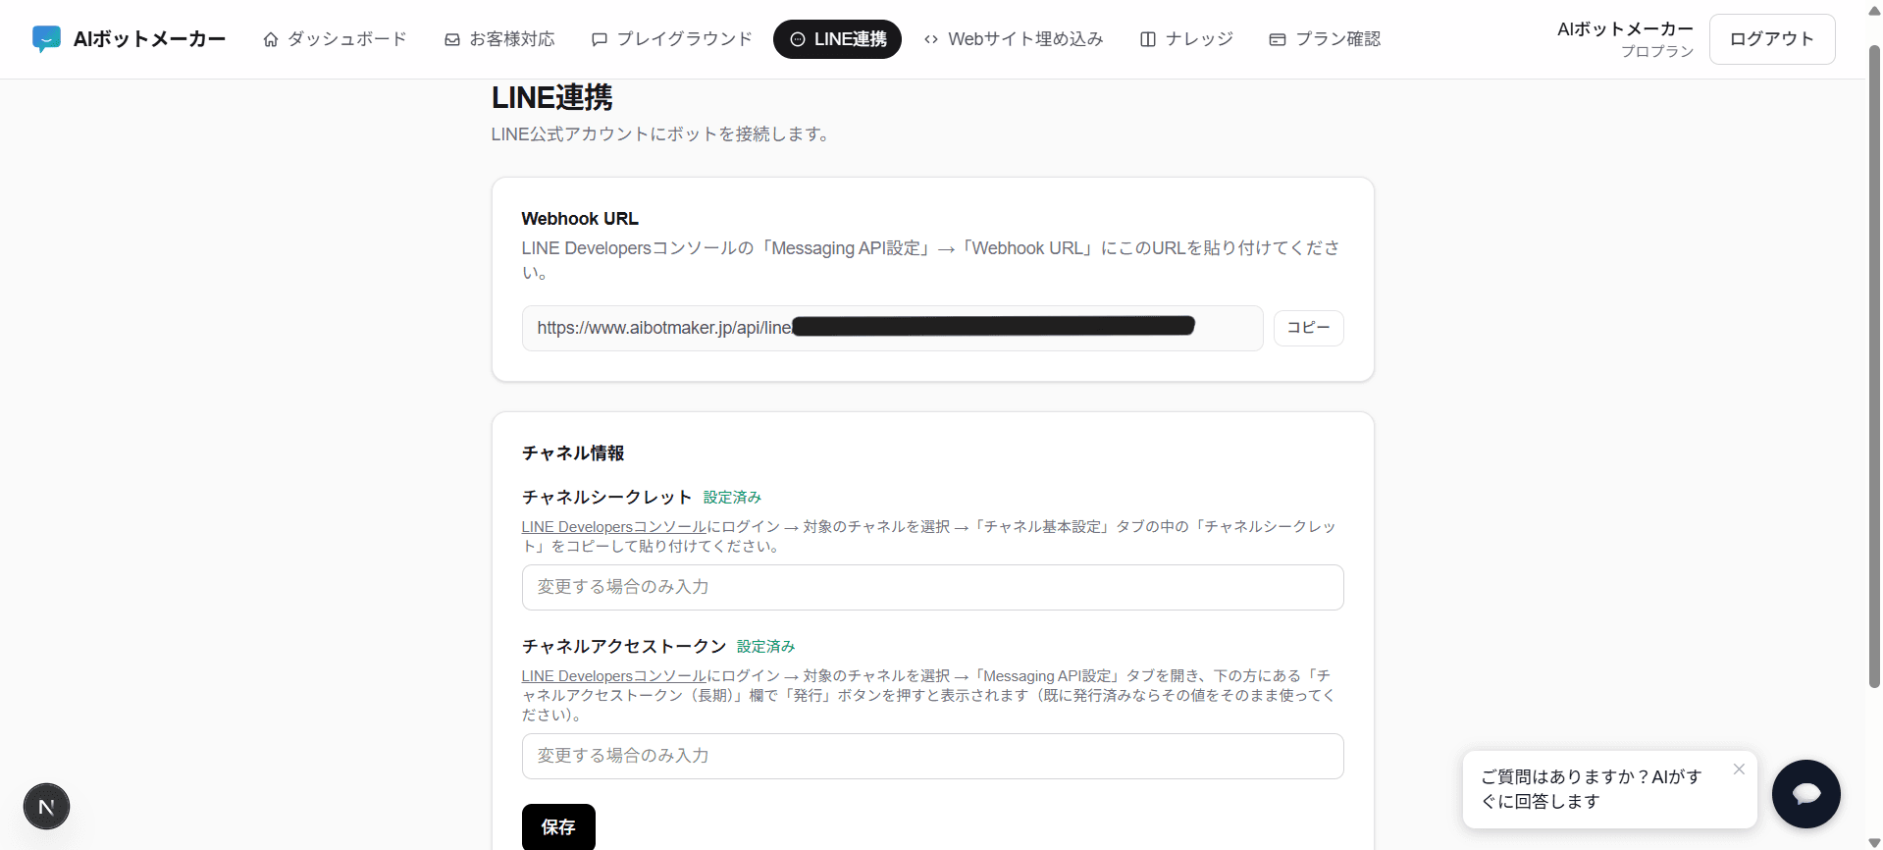Click the AIボットメーカー プロプラン account label

1625,39
